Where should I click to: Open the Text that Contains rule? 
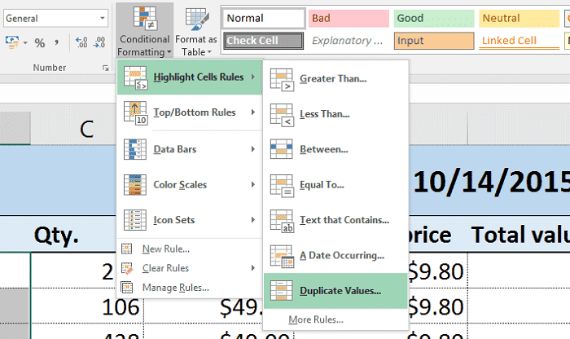pos(344,220)
